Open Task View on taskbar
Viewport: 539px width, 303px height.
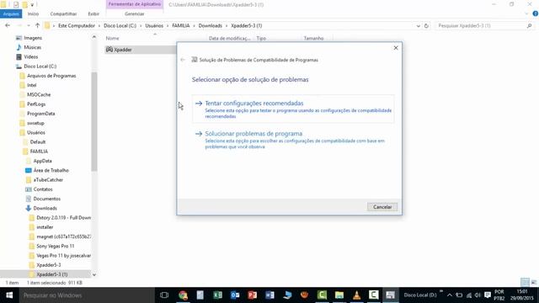[x=164, y=295]
